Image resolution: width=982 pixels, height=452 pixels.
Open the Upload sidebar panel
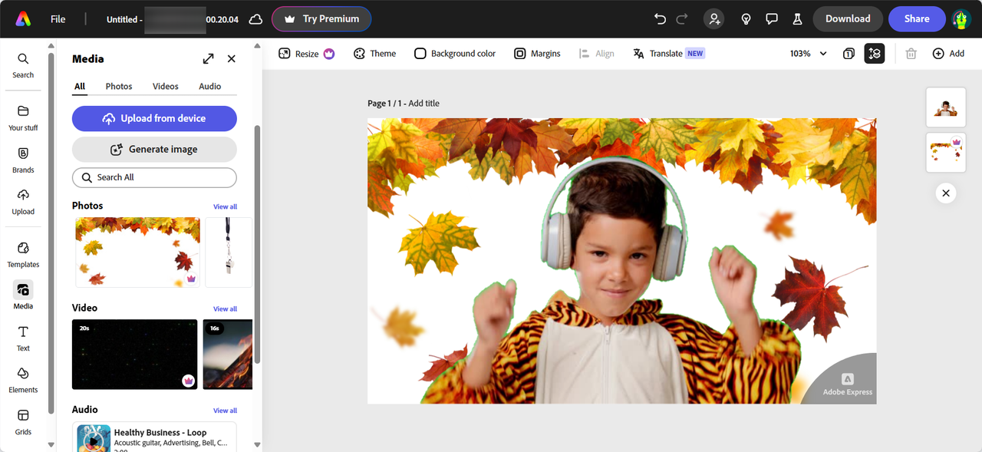coord(23,202)
